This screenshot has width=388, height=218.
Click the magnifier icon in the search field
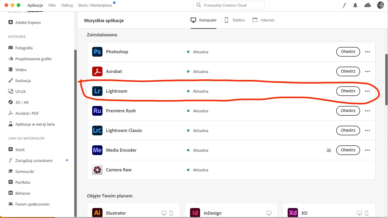tap(199, 5)
